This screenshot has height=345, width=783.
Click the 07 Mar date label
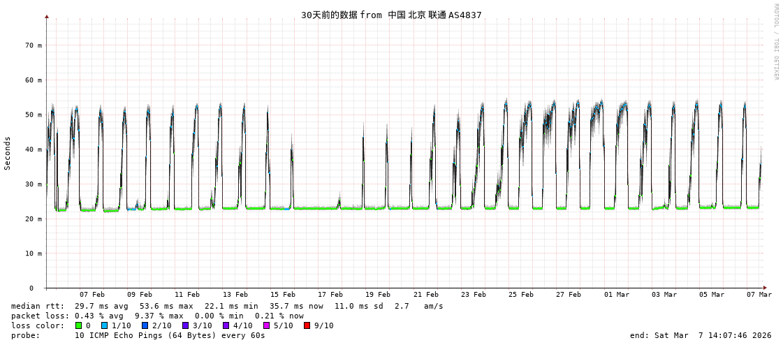759,295
